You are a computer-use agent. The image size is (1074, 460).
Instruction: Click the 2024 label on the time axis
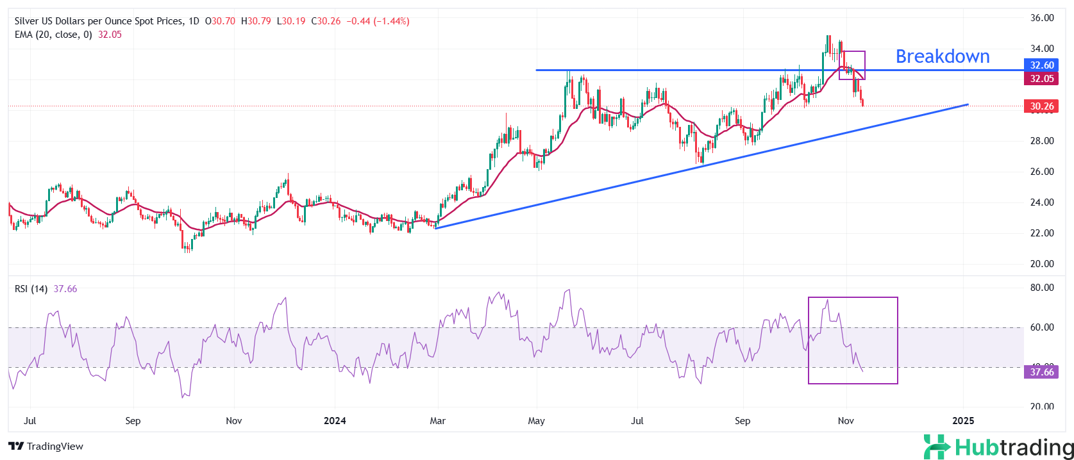tap(335, 421)
